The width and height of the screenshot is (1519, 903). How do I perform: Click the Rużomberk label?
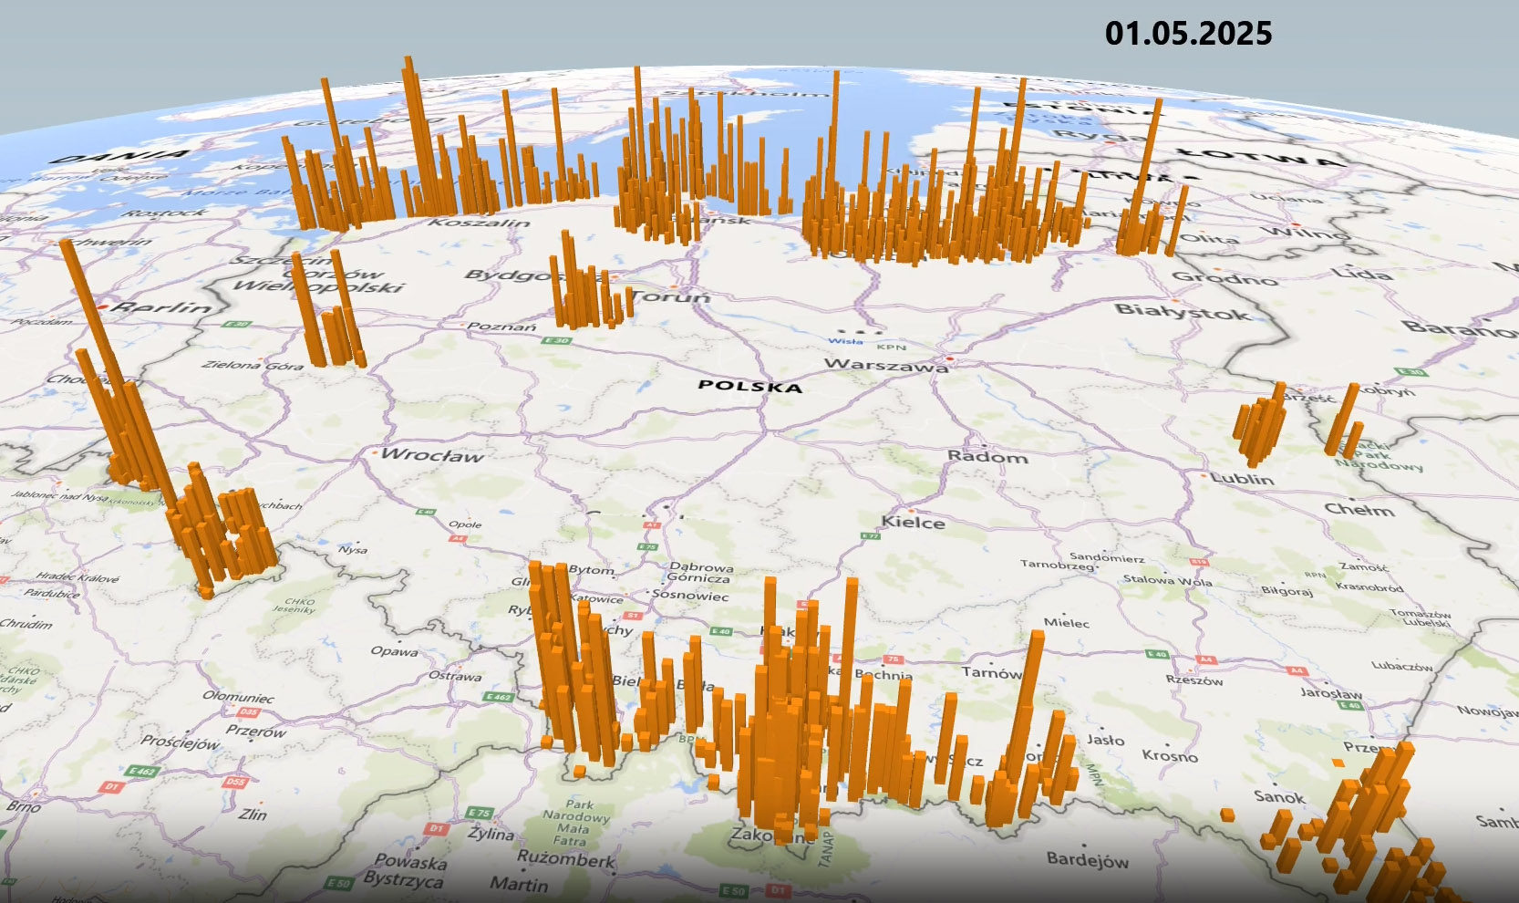[x=566, y=858]
